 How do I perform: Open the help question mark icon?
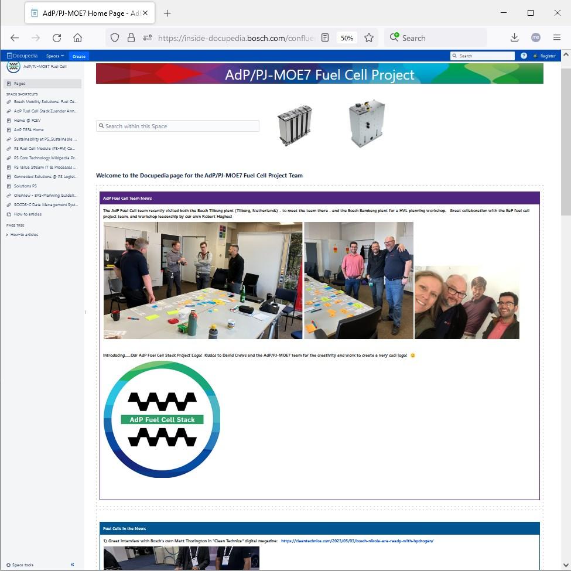tap(524, 56)
